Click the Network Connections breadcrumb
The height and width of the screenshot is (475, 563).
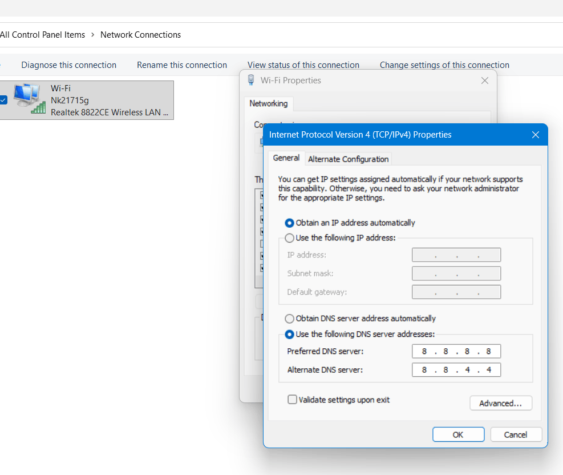141,35
